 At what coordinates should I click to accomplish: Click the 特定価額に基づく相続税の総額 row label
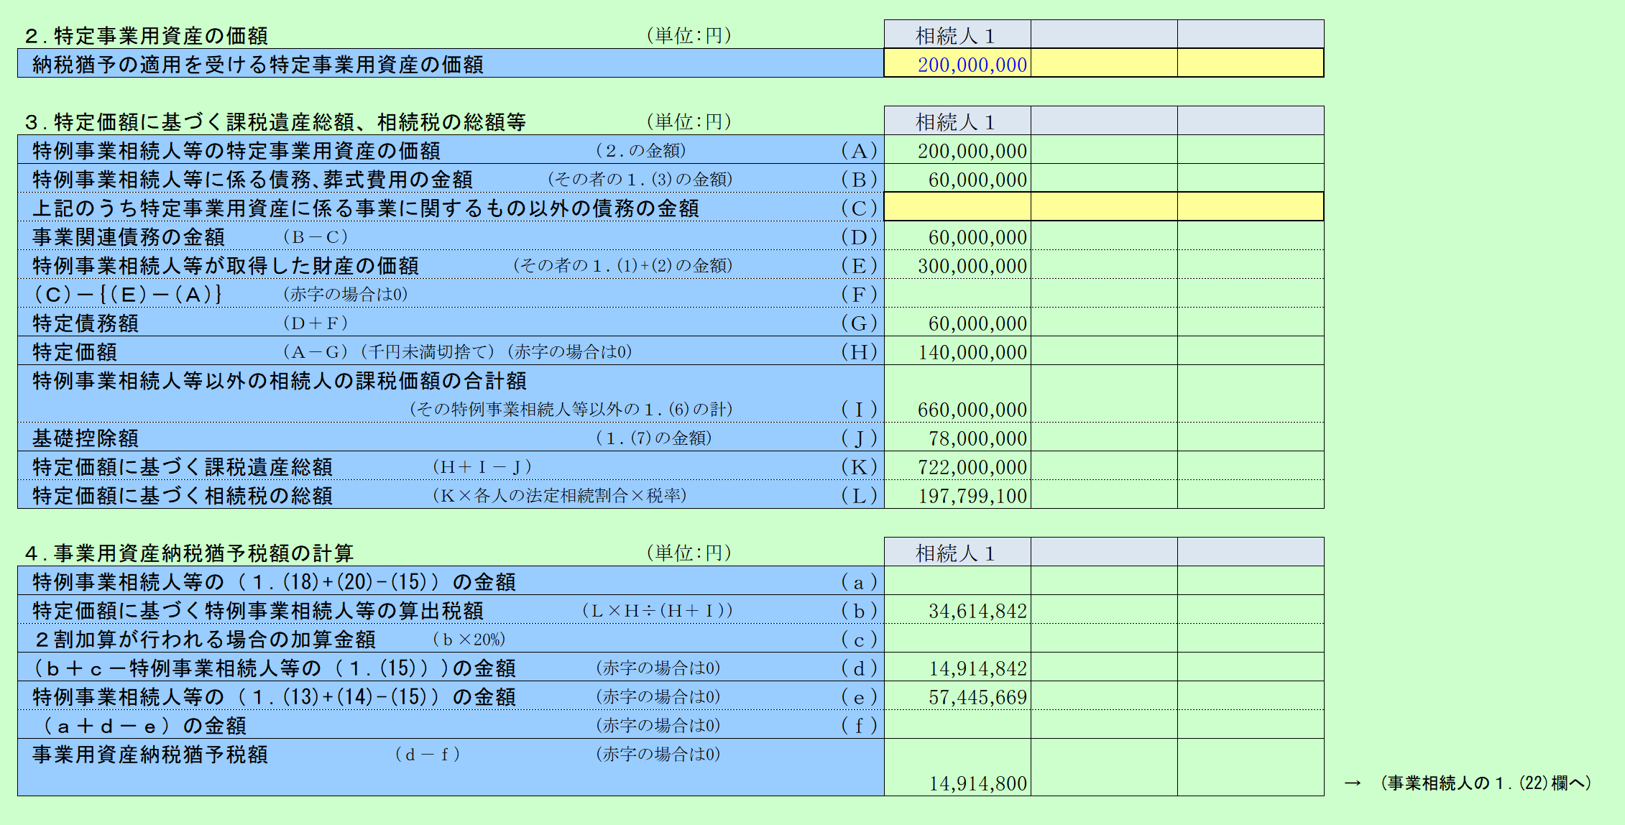[x=183, y=496]
